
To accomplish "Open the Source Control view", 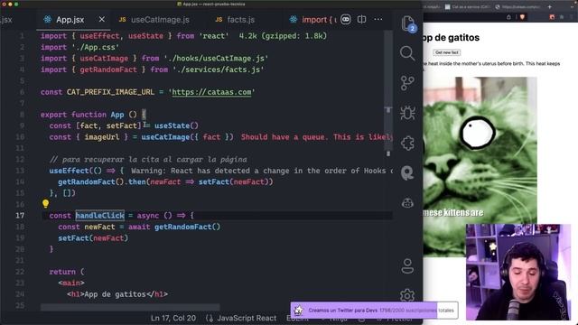I will [x=407, y=83].
